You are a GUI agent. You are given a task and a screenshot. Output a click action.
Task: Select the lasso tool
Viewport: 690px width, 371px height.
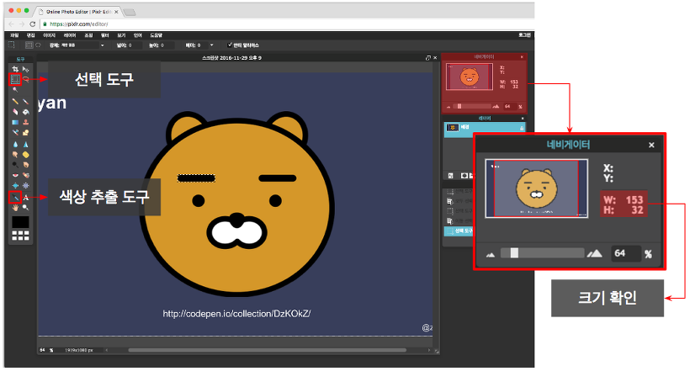coord(26,79)
